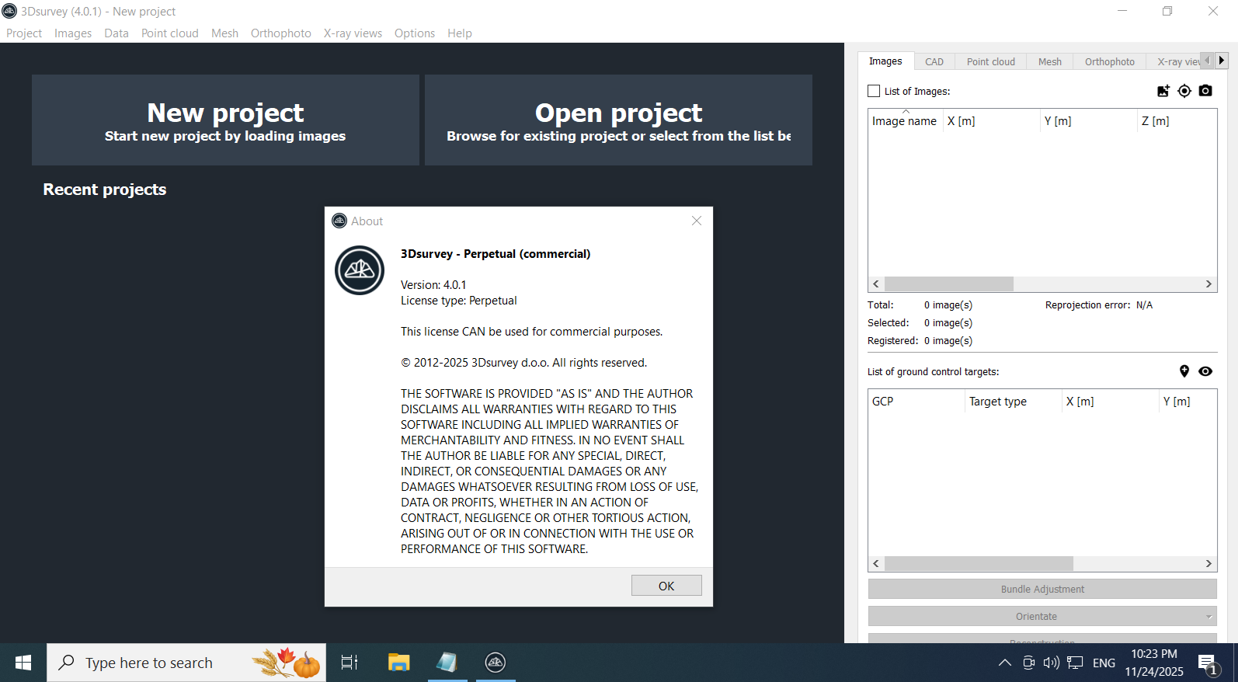This screenshot has width=1238, height=682.
Task: Click right arrow of image list scrollbar
Action: click(x=1208, y=284)
